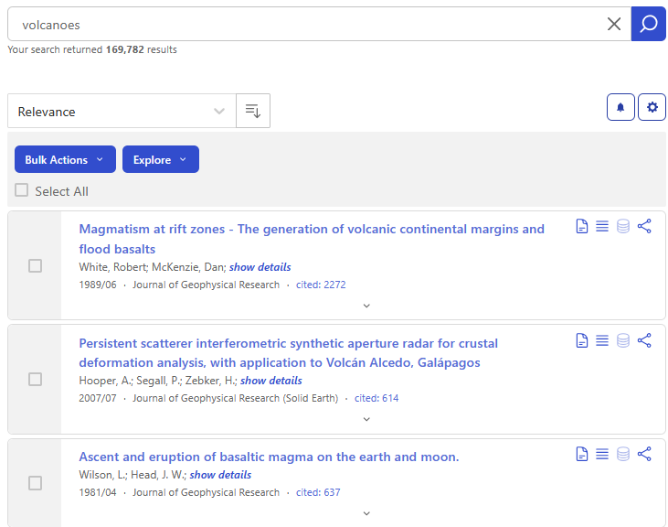Image resolution: width=668 pixels, height=527 pixels.
Task: Share the Ascent and eruption paper
Action: (x=644, y=454)
